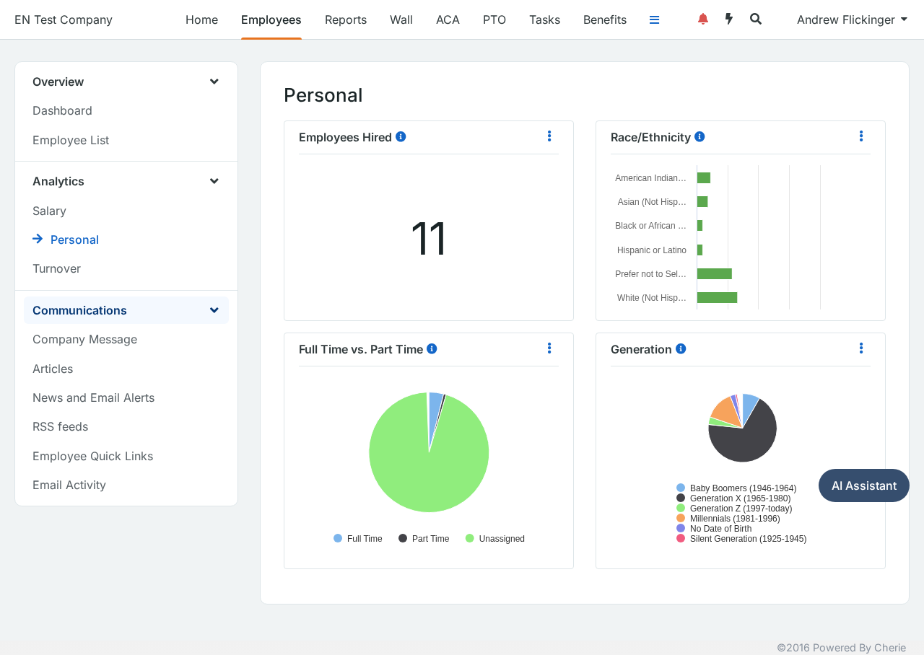The height and width of the screenshot is (655, 924).
Task: Open search with the magnifier icon
Action: tap(756, 19)
